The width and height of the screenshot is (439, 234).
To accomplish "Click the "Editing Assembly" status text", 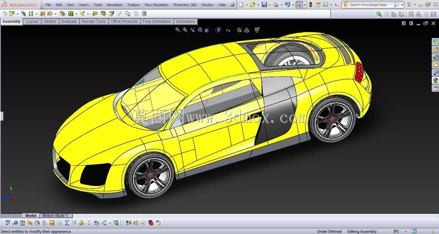I will coord(362,231).
